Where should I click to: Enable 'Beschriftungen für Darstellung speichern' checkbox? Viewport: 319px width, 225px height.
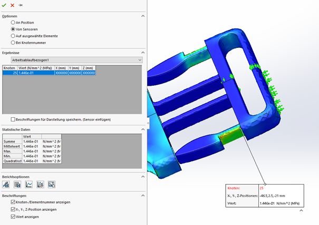coord(13,119)
